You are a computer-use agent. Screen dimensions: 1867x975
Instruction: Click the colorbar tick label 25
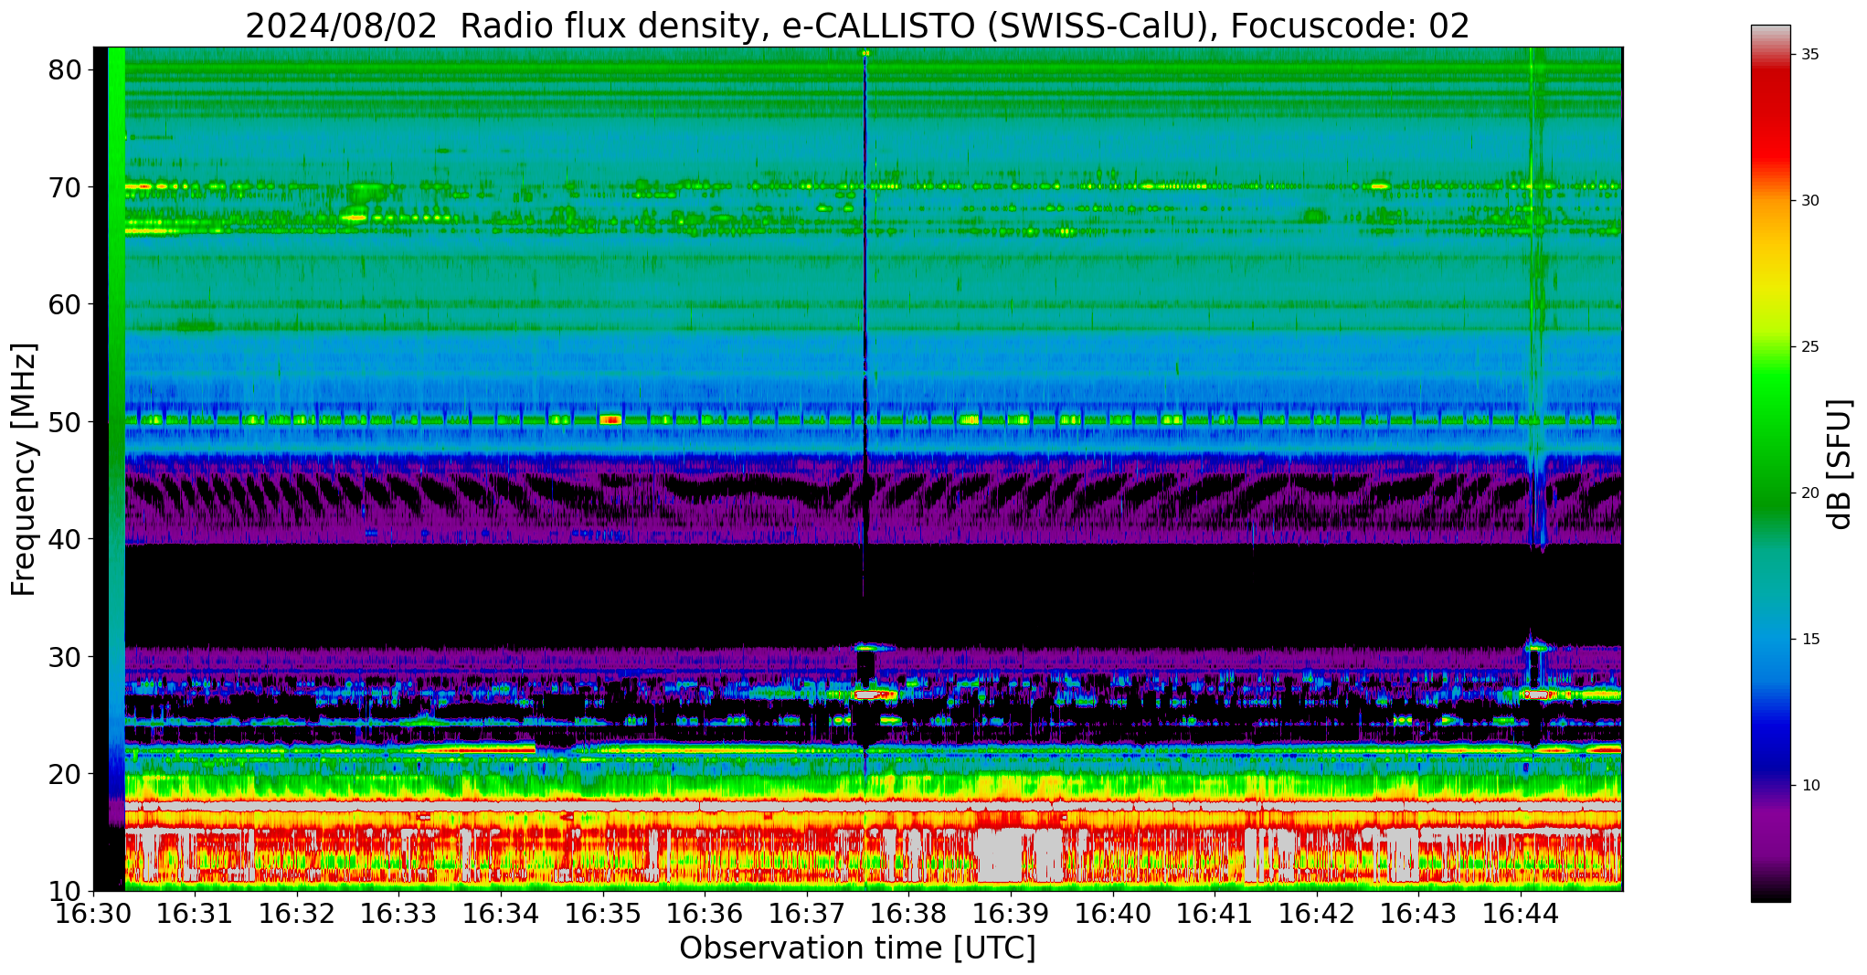point(1809,347)
